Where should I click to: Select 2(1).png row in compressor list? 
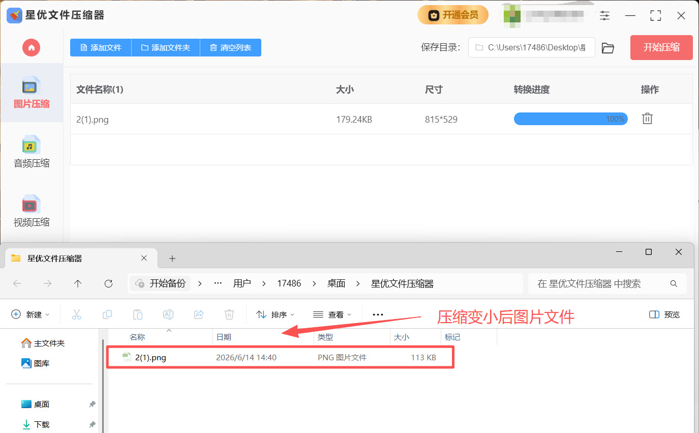point(381,120)
